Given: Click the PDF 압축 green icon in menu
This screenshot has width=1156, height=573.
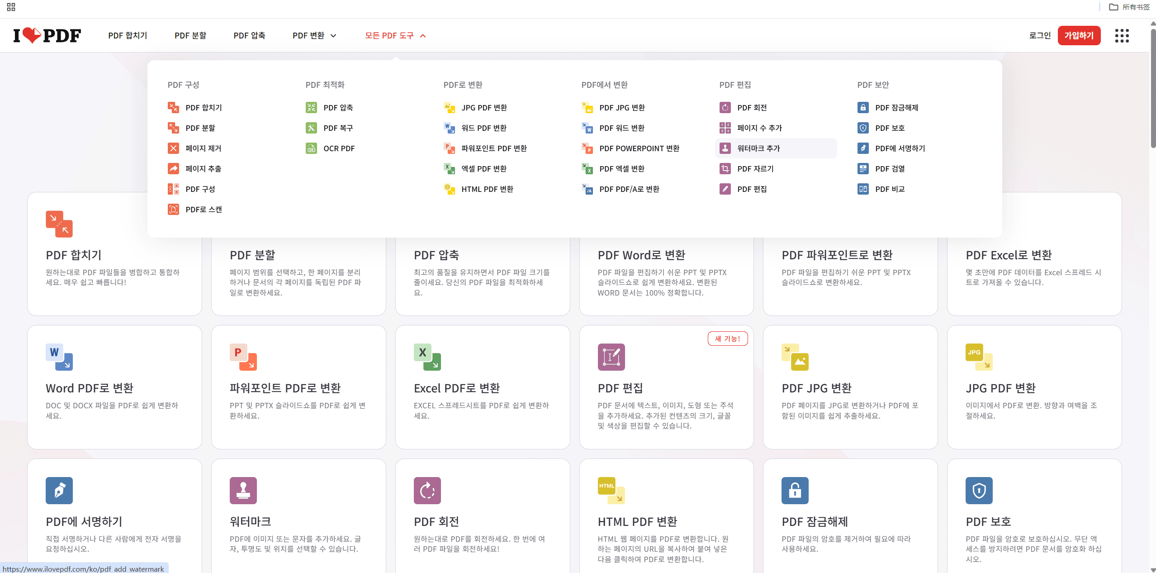Looking at the screenshot, I should [311, 108].
